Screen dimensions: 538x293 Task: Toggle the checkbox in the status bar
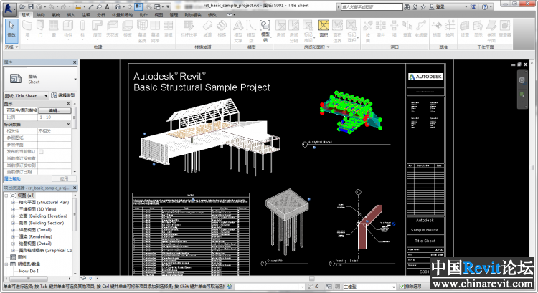(x=402, y=287)
